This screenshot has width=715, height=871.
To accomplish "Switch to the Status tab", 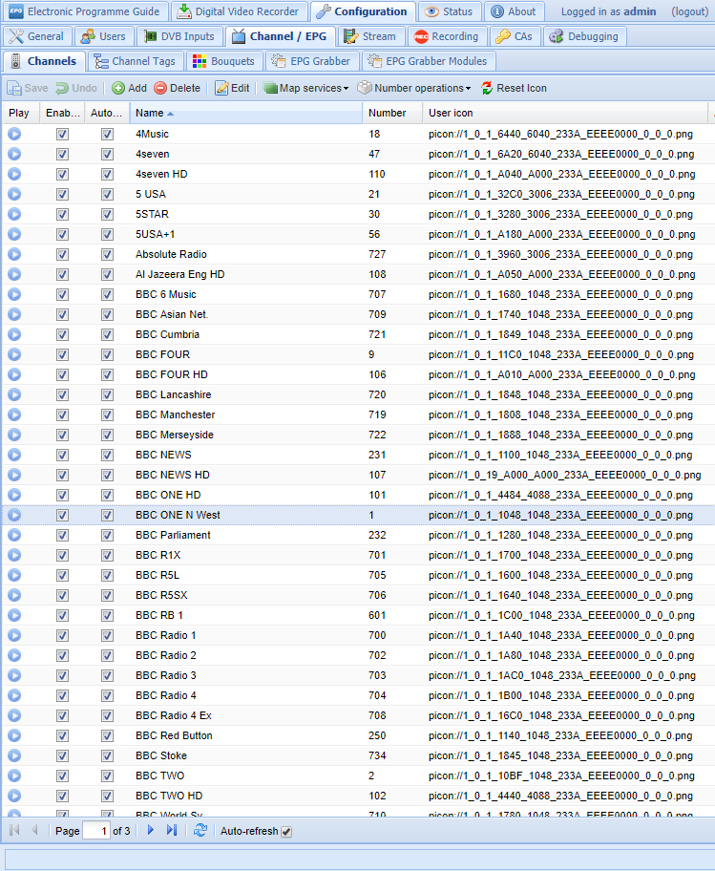I will point(449,11).
